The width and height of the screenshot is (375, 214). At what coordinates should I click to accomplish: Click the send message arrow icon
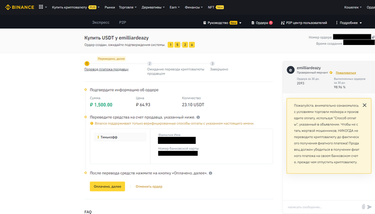(370, 207)
